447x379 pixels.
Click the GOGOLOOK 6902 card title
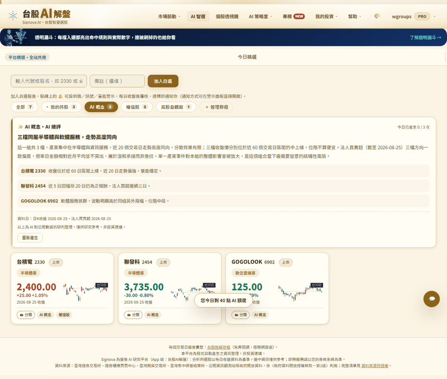tap(253, 262)
